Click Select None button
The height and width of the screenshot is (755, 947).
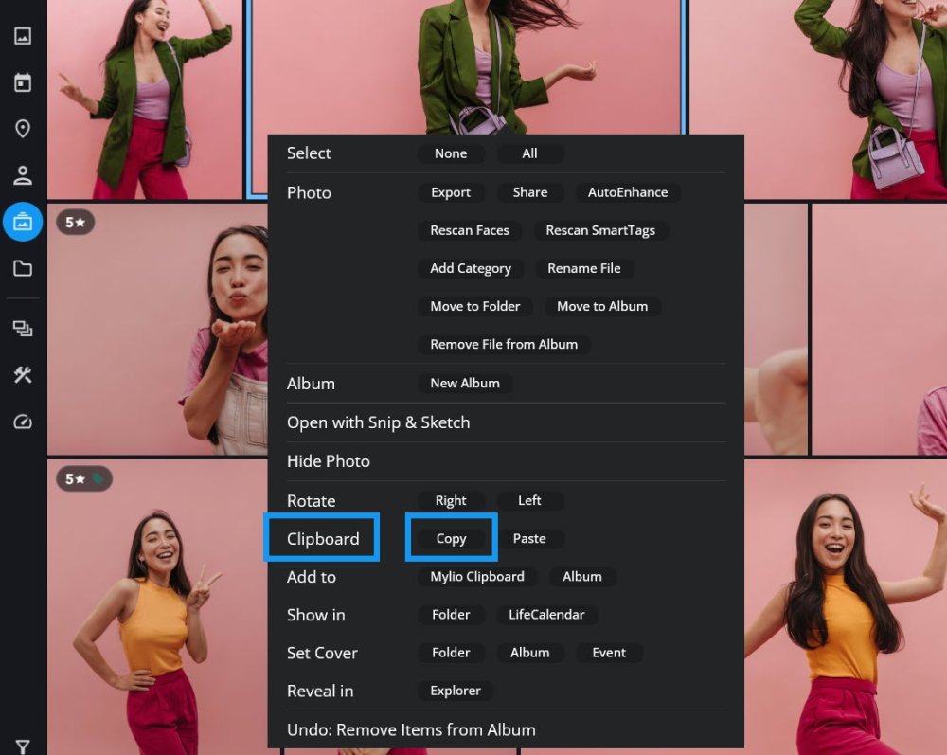point(451,153)
